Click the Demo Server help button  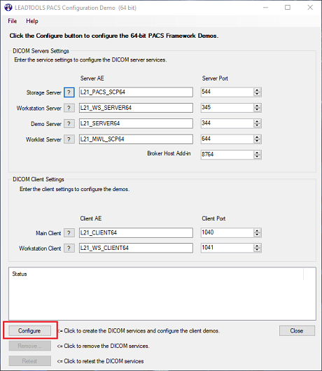(69, 123)
